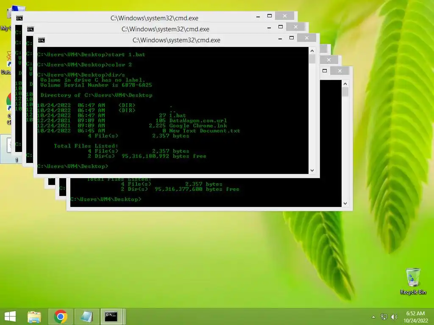The image size is (434, 325).
Task: Click 'Volume in drive C has no label.' line
Action: [92, 80]
